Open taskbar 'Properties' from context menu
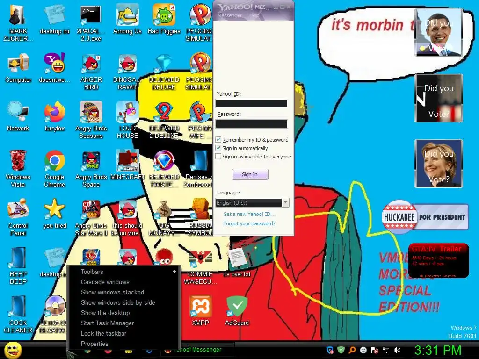This screenshot has width=479, height=359. coord(124,344)
